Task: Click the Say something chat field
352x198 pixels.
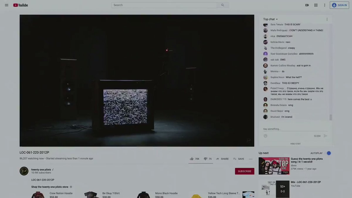Action: point(295,129)
